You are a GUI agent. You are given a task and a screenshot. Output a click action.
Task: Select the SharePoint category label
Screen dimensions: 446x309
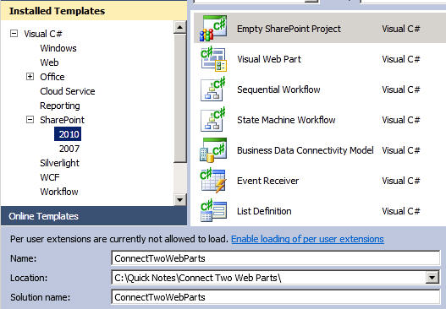[x=62, y=120]
